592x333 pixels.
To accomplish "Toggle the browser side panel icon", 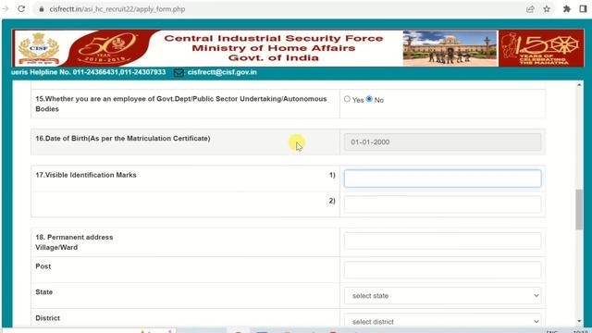I will tap(583, 9).
